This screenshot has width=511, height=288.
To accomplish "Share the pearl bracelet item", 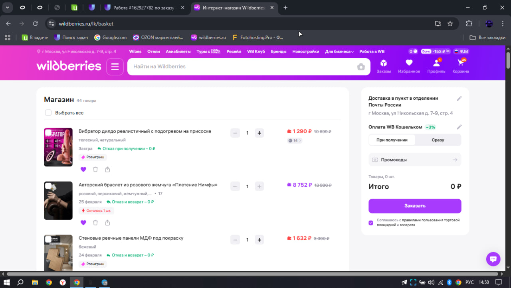I will point(107,223).
